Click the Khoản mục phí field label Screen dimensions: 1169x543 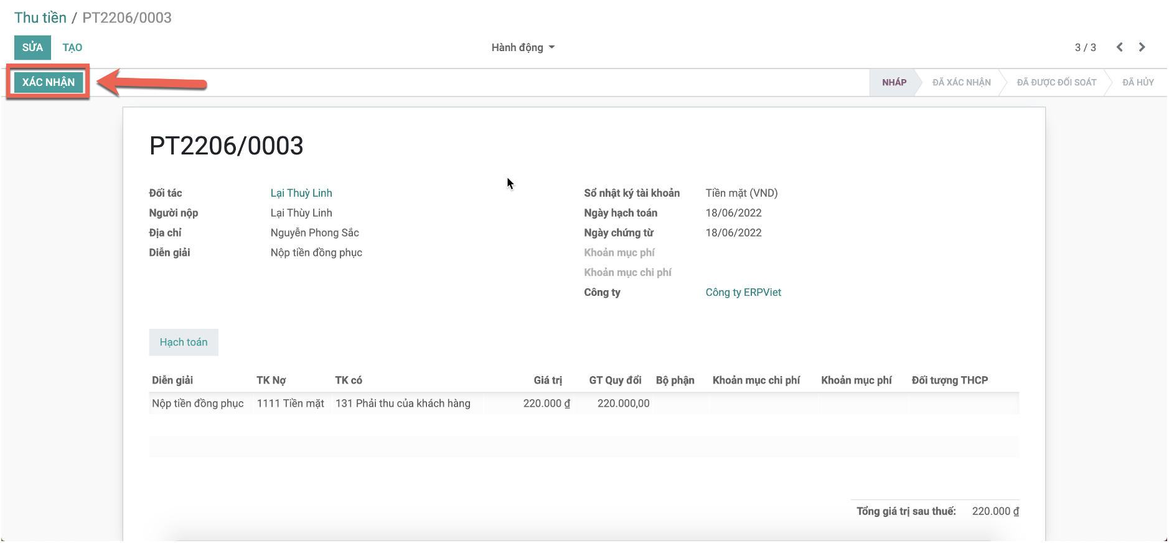point(619,253)
